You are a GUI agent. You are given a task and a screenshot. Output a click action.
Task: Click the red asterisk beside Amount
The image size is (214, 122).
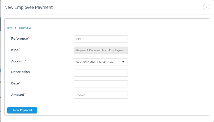(25, 94)
